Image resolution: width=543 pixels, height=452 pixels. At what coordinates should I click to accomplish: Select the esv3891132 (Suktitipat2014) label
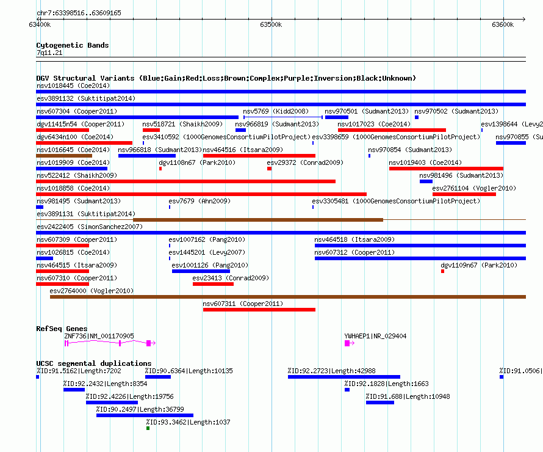coord(86,98)
